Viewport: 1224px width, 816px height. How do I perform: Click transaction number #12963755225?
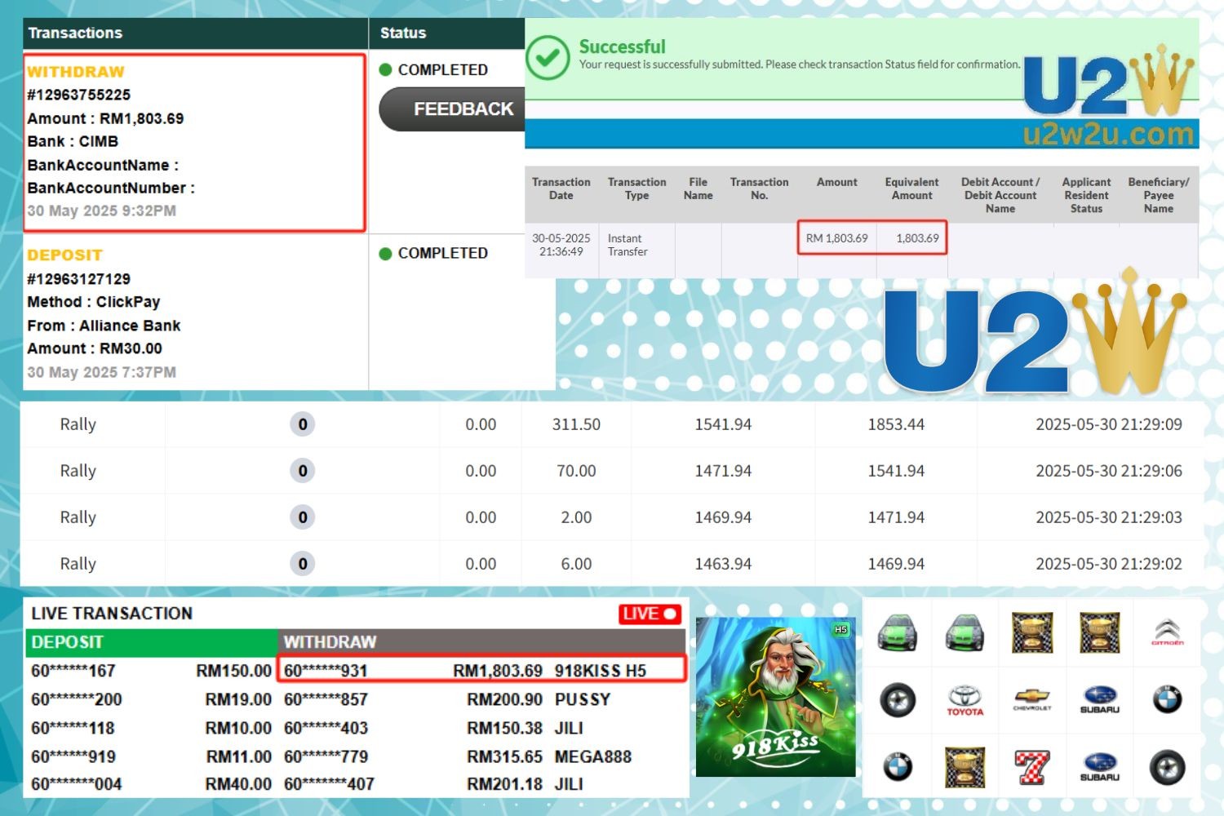pos(78,95)
